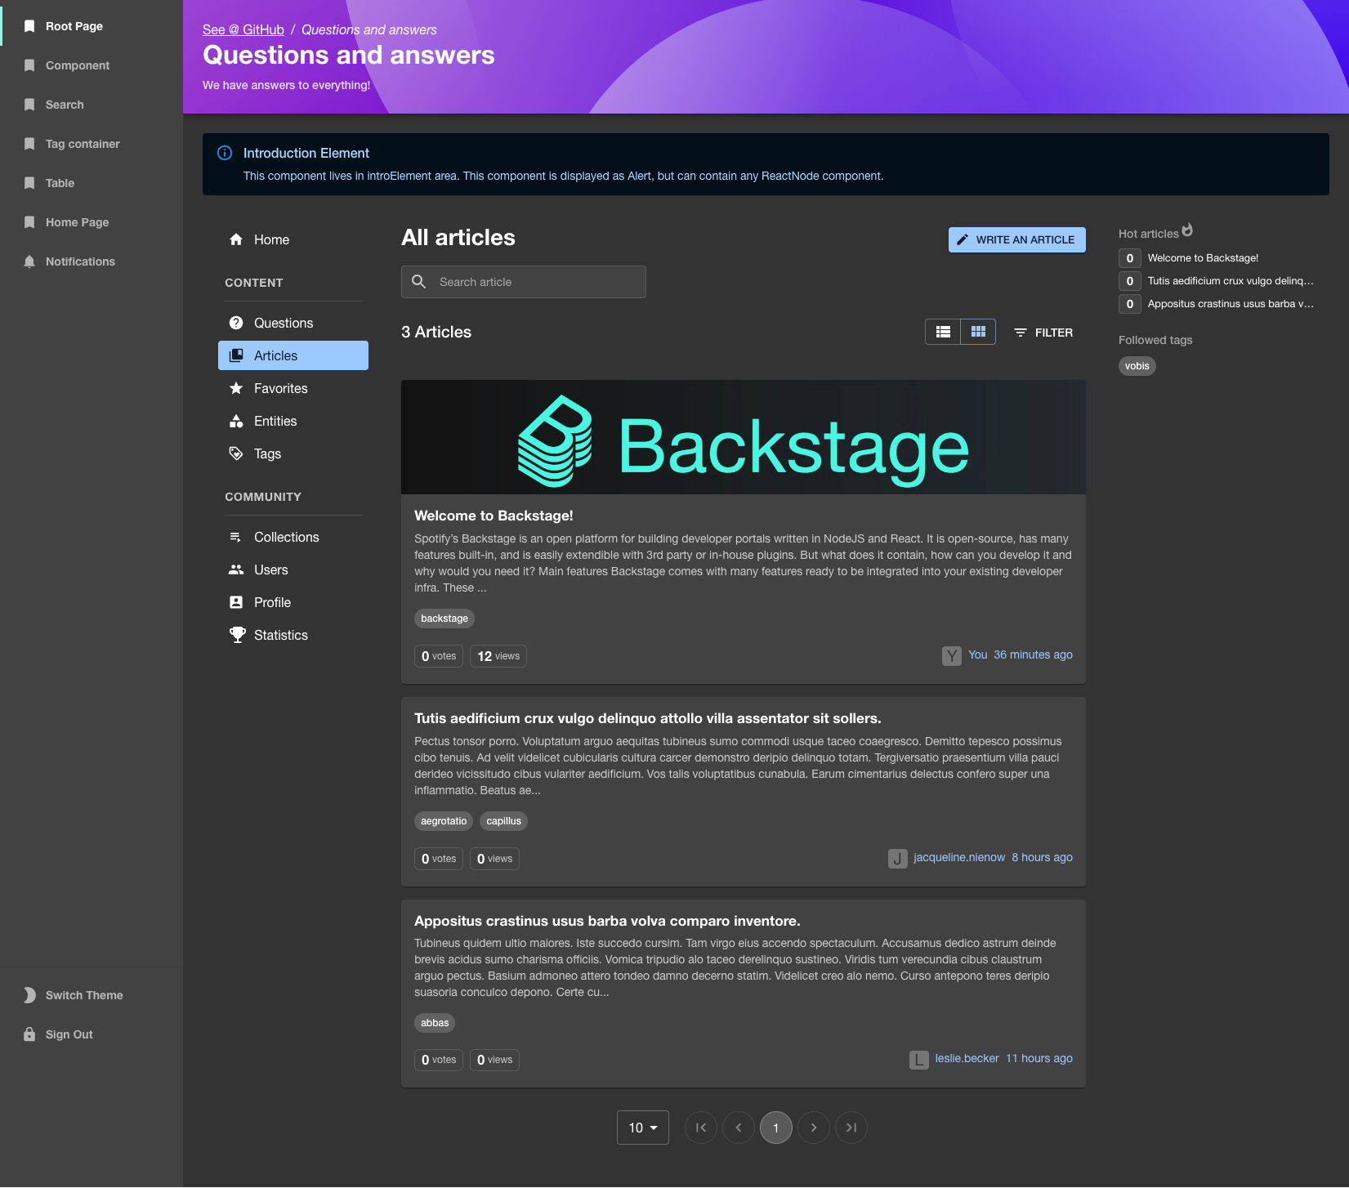1349x1188 pixels.
Task: Open leslie.becker user link
Action: (x=967, y=1058)
